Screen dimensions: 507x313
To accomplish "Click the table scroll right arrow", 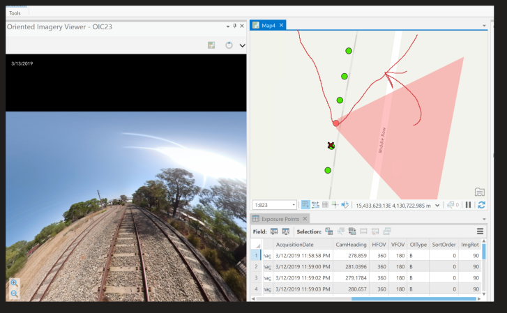I will 479,299.
